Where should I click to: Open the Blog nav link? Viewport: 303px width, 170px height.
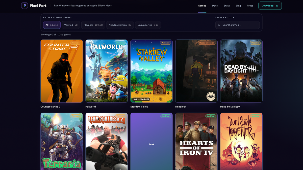tap(238, 6)
